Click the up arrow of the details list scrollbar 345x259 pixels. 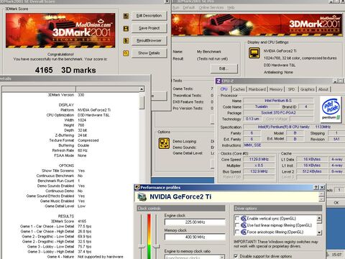(x=142, y=89)
